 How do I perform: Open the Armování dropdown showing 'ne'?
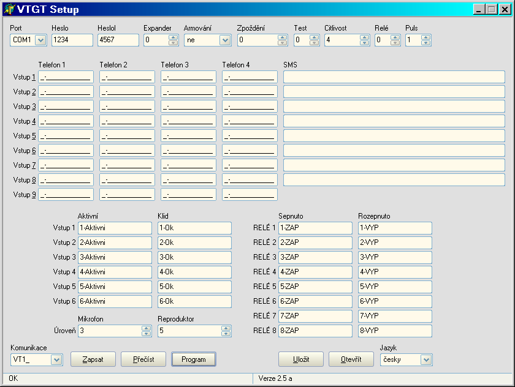[x=225, y=40]
